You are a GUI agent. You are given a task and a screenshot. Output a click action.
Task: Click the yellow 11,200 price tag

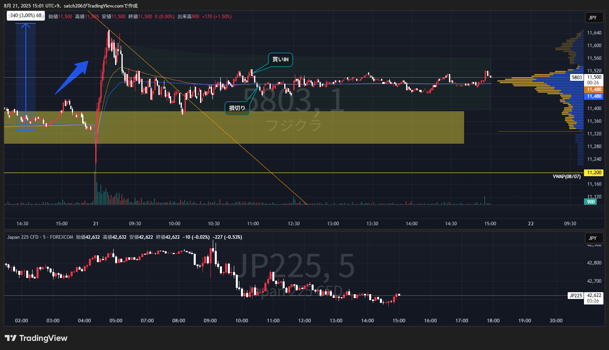594,173
